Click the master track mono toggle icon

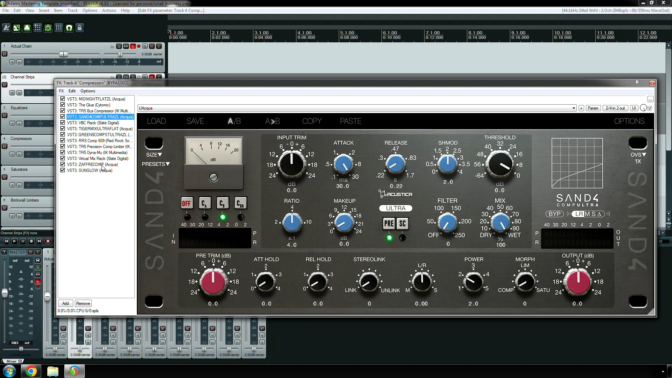click(38, 260)
